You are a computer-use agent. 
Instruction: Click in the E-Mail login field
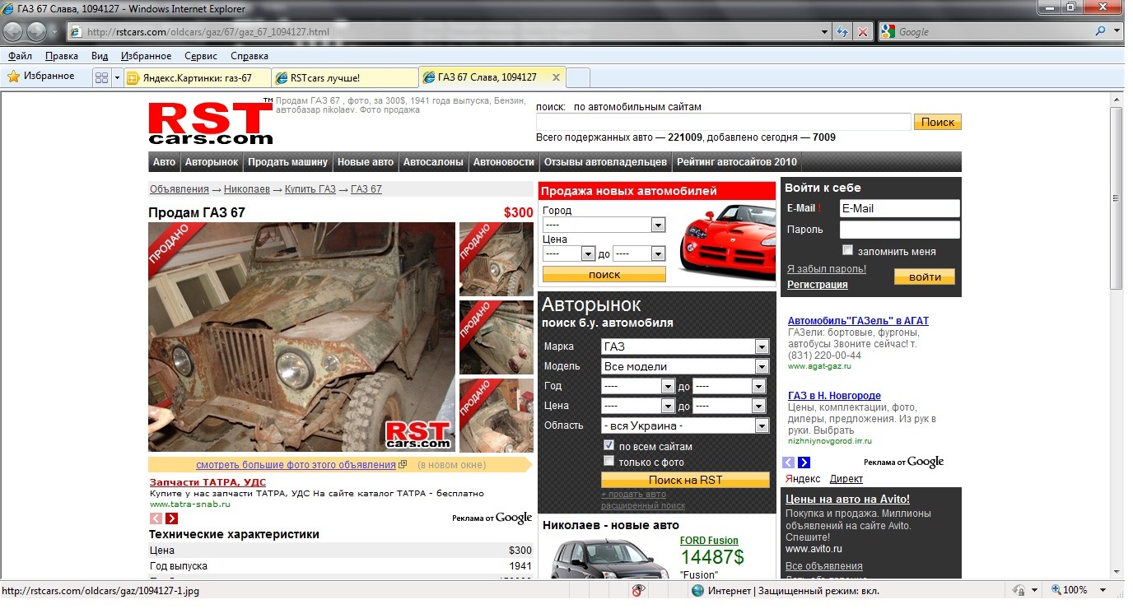point(899,208)
